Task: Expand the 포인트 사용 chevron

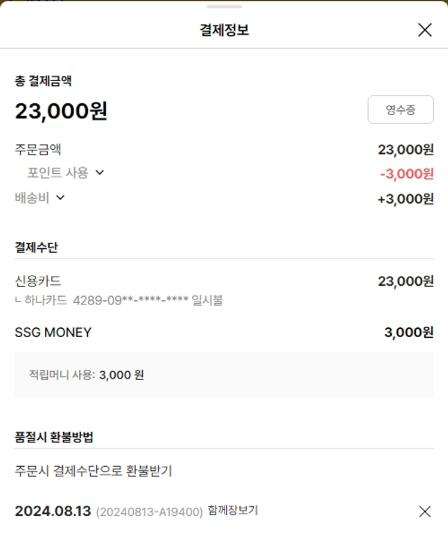Action: click(100, 172)
